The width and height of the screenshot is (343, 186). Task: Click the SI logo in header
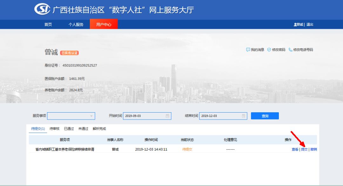click(x=42, y=9)
